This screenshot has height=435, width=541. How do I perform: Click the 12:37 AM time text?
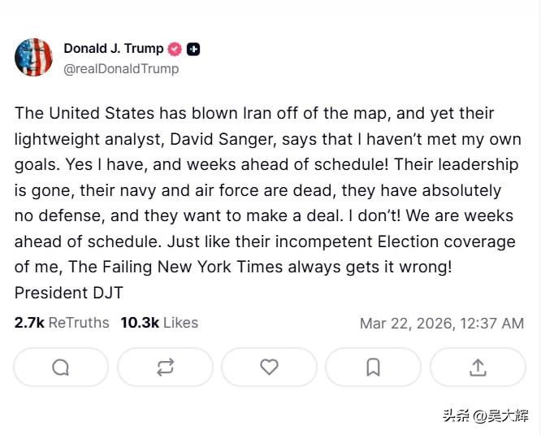492,324
